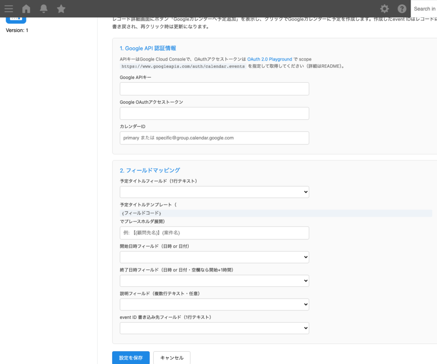This screenshot has width=437, height=364.
Task: Click the star favorites icon
Action: click(61, 9)
